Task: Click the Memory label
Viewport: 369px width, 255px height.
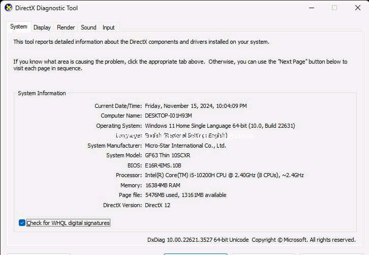Action: coord(131,185)
